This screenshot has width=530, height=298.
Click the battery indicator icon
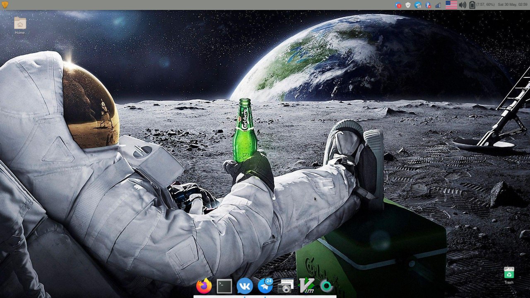tap(472, 5)
